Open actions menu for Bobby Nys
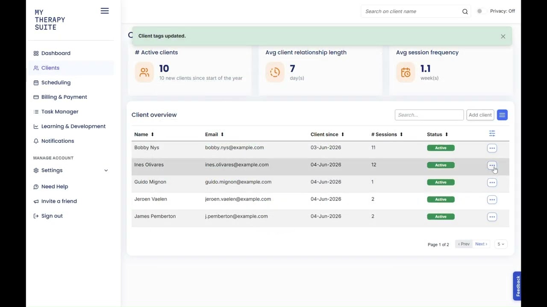The width and height of the screenshot is (547, 307). 492,148
